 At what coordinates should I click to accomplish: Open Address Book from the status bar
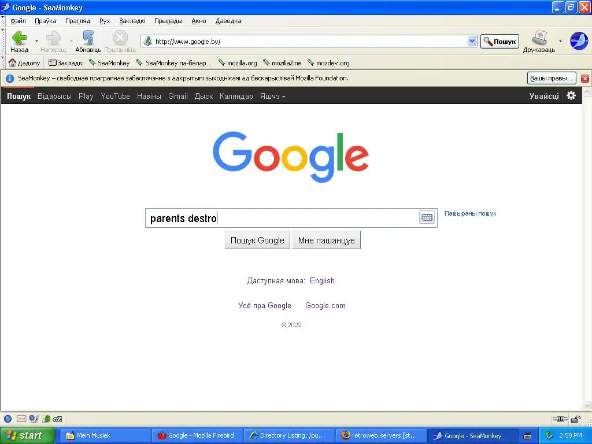(46, 419)
